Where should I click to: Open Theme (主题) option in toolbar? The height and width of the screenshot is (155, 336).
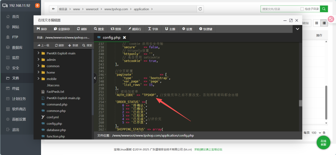point(170,29)
